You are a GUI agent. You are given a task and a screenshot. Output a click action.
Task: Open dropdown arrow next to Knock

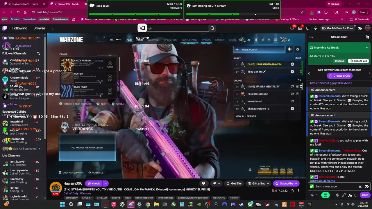point(105,183)
